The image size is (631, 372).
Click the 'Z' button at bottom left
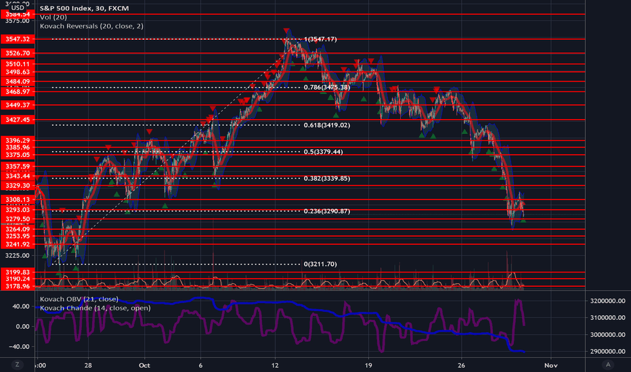[x=17, y=365]
